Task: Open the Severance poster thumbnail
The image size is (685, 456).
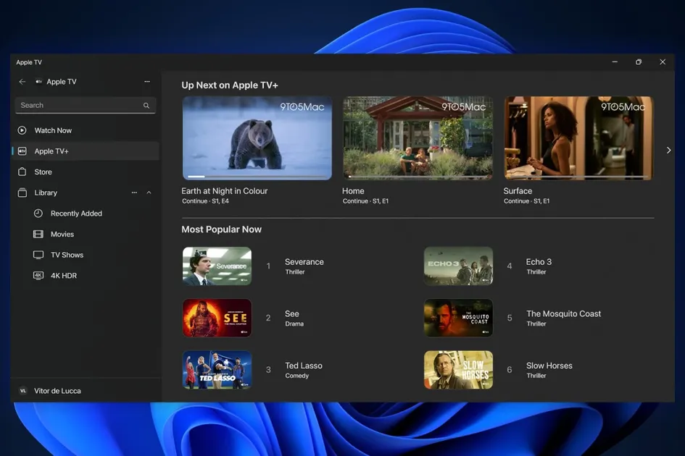Action: (217, 266)
